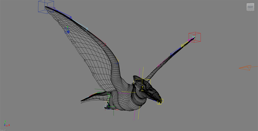Select the blue bone near left wingtip

coord(63,13)
